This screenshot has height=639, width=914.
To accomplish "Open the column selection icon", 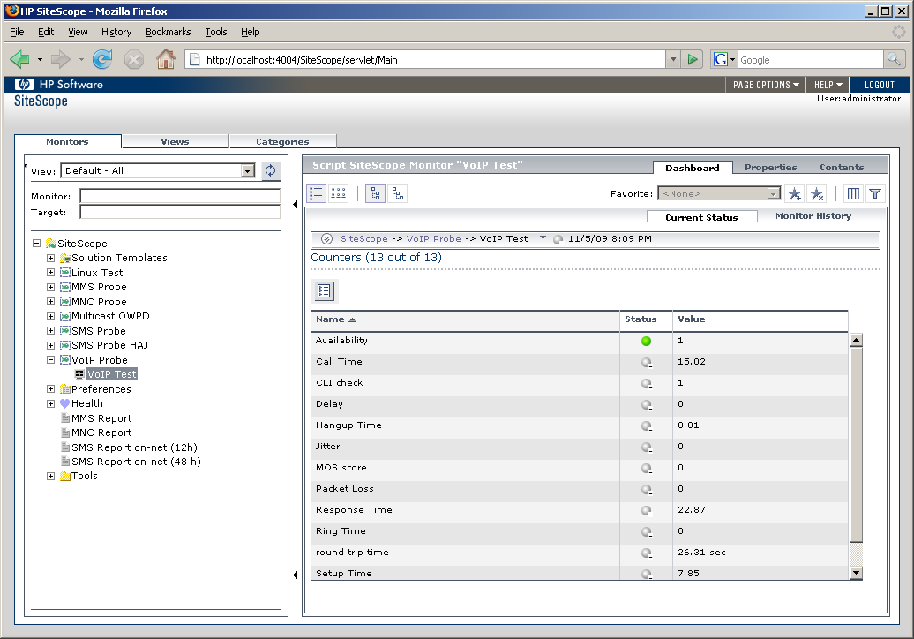I will coord(853,193).
